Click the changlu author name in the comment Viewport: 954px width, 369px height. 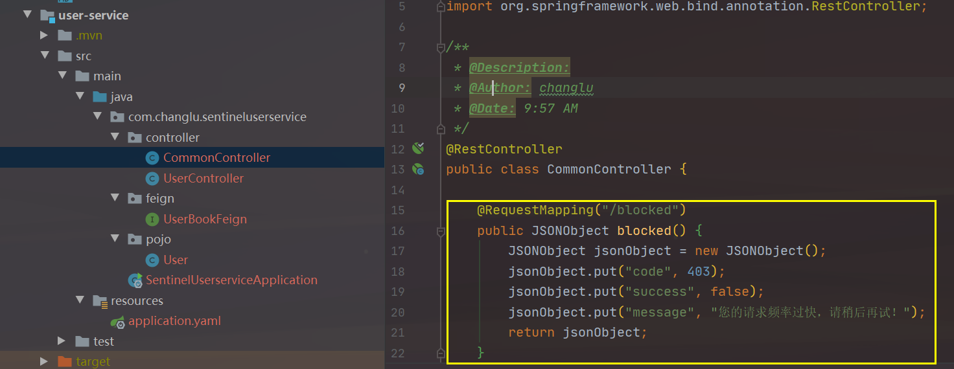pos(566,88)
